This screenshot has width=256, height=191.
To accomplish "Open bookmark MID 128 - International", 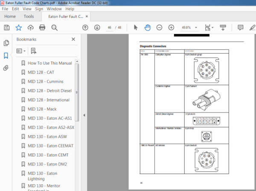I will click(49, 100).
